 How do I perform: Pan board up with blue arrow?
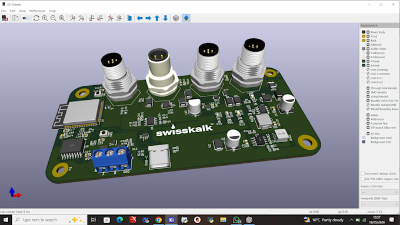pyautogui.click(x=157, y=18)
